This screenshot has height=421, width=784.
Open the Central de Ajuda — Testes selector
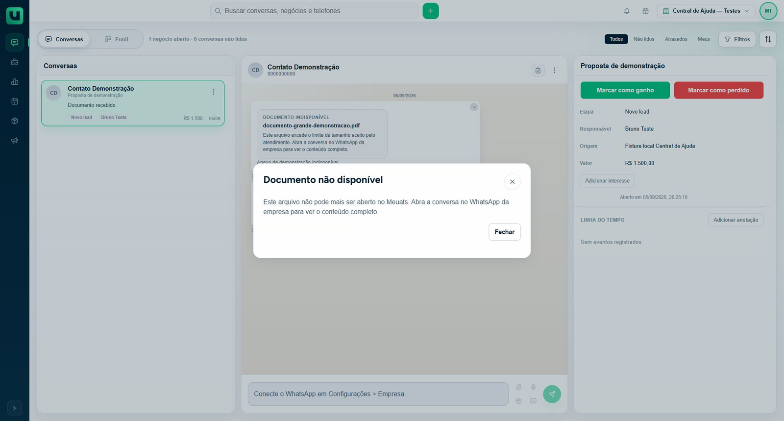706,11
